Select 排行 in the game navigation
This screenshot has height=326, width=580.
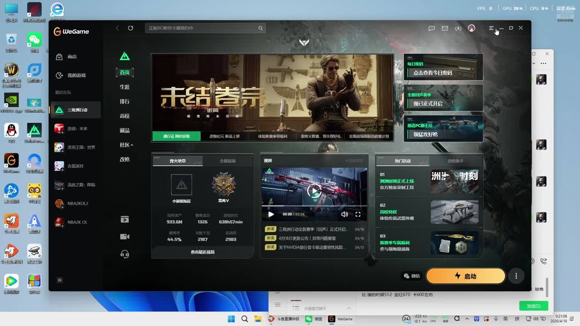[x=125, y=101]
